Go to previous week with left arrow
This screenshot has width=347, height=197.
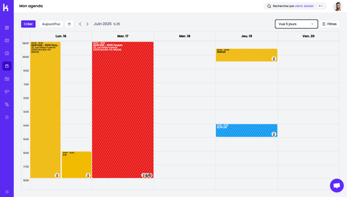(x=80, y=24)
